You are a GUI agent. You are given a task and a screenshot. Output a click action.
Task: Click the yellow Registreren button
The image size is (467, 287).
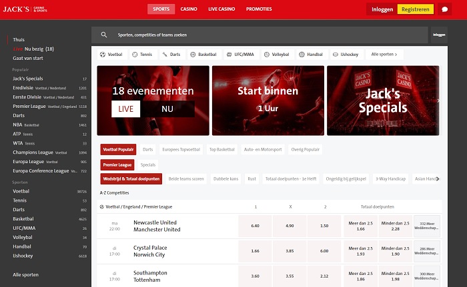[x=416, y=9]
